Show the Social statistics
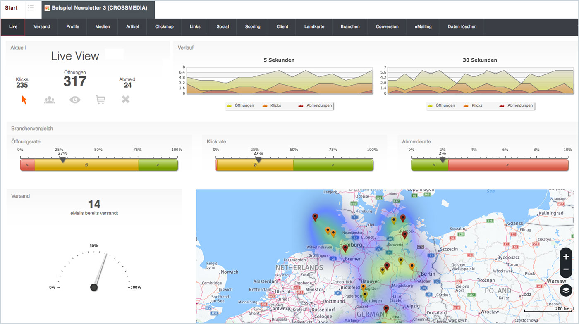The height and width of the screenshot is (324, 579). 223,27
